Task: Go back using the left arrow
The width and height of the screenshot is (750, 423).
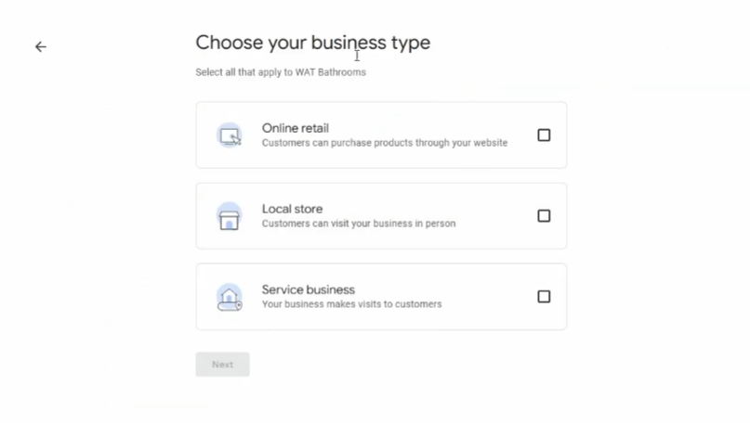Action: tap(40, 46)
